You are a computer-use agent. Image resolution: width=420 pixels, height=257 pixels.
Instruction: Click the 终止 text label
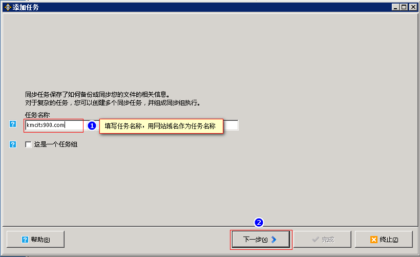coord(389,240)
